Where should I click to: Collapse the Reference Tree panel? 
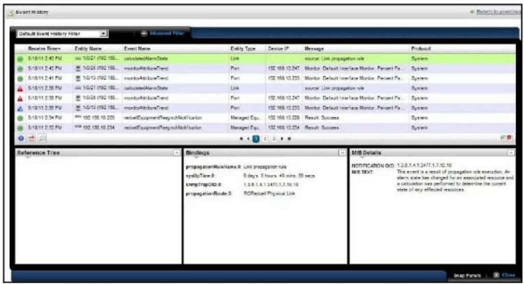click(177, 153)
